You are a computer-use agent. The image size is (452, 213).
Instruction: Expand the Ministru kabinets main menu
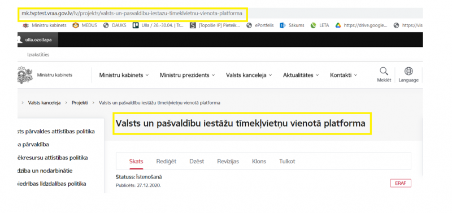pyautogui.click(x=124, y=75)
